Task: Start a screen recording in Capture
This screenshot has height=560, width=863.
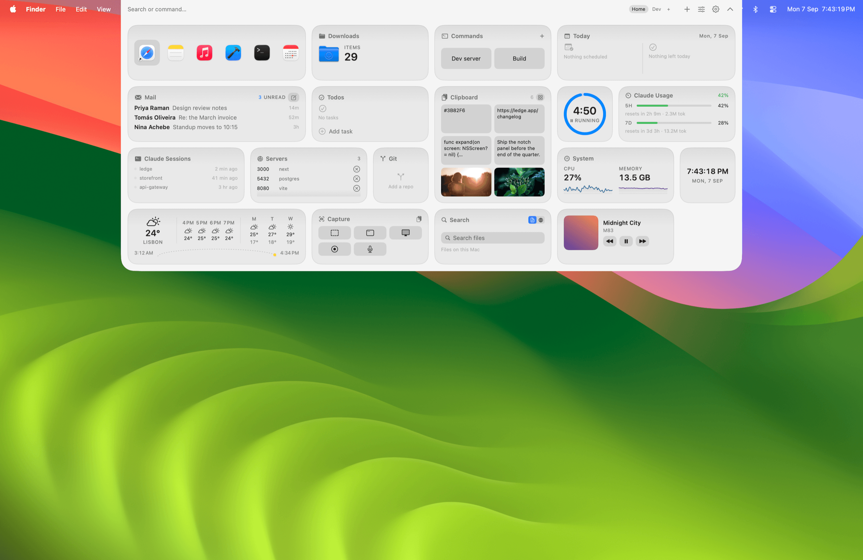Action: point(334,249)
